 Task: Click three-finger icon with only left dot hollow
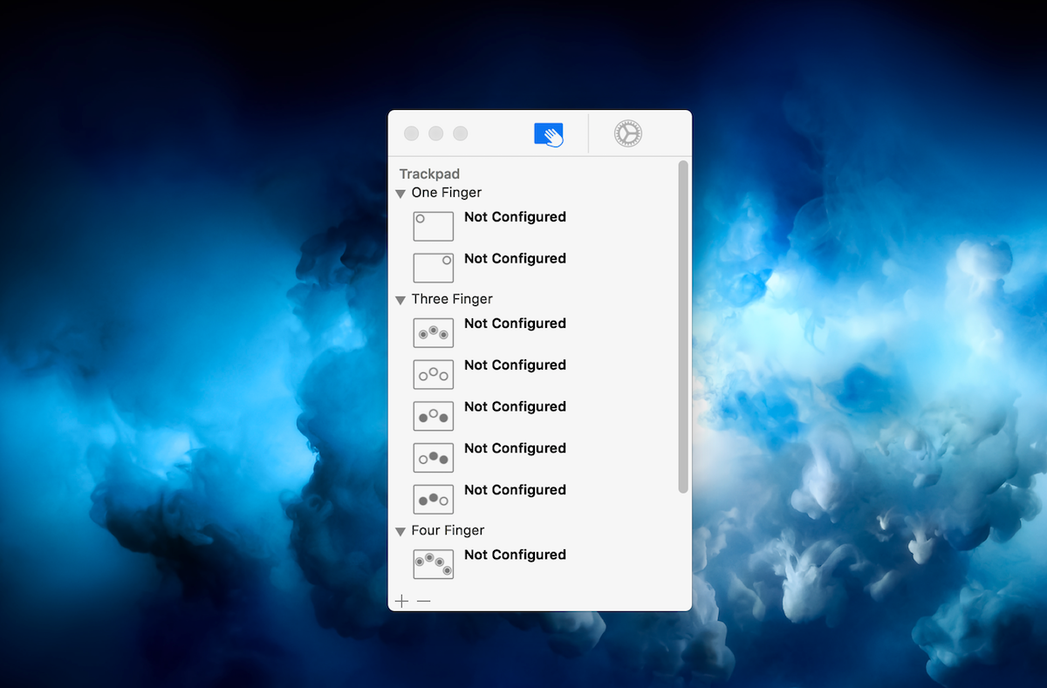pyautogui.click(x=433, y=458)
